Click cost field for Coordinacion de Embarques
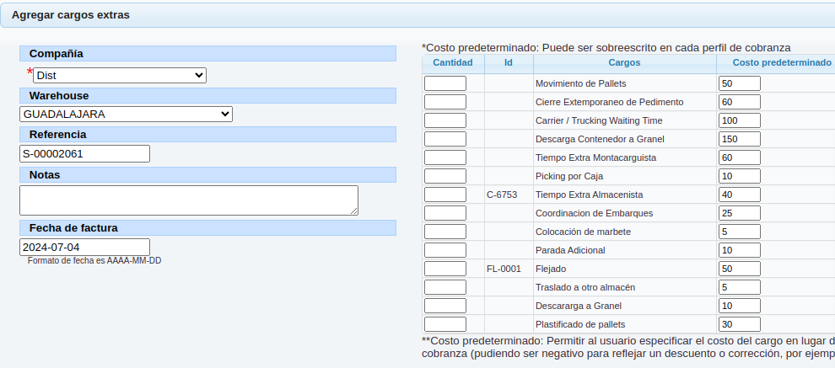Screen dimensions: 835x368 click(739, 213)
